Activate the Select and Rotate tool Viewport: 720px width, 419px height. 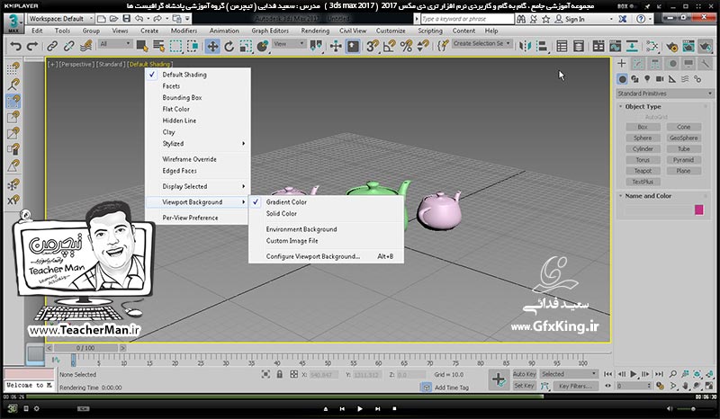tap(229, 47)
